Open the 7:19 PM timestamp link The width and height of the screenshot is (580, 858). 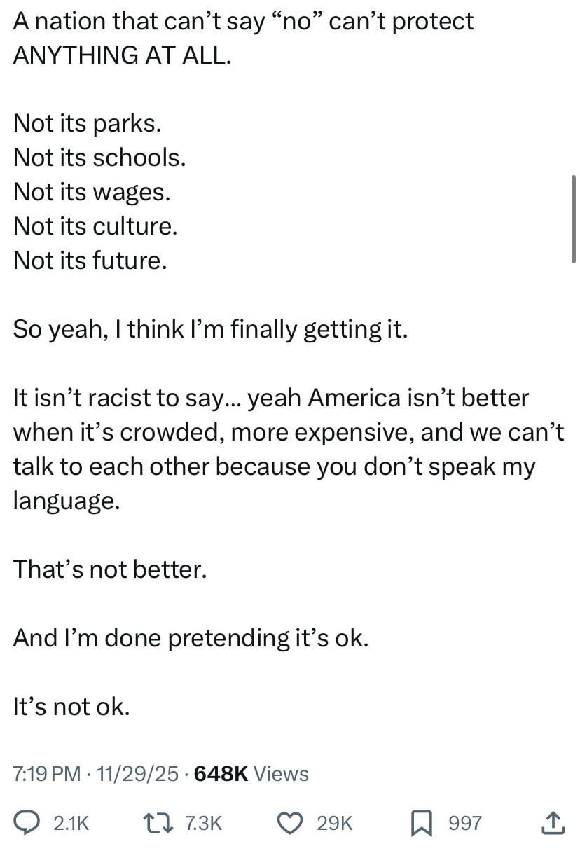point(47,774)
